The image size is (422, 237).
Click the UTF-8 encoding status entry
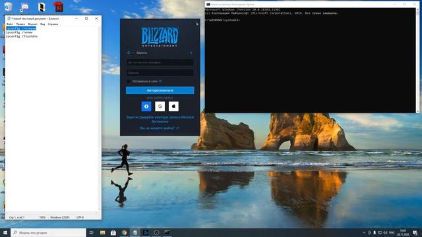tap(80, 217)
